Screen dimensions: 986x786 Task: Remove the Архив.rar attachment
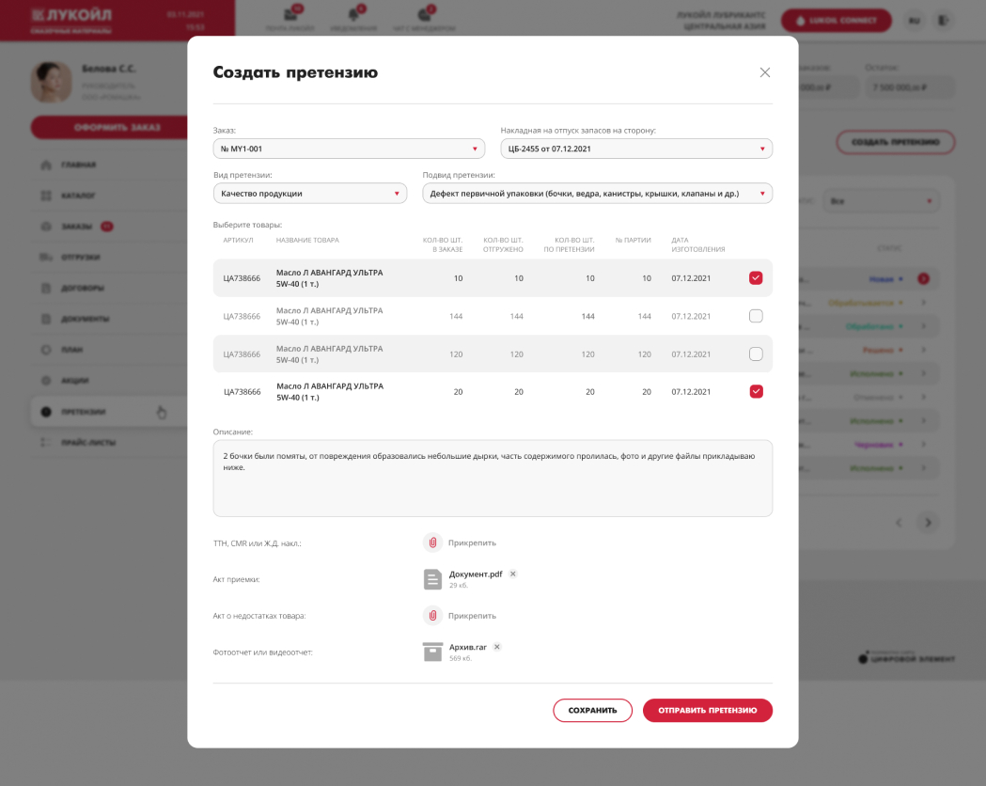tap(497, 647)
